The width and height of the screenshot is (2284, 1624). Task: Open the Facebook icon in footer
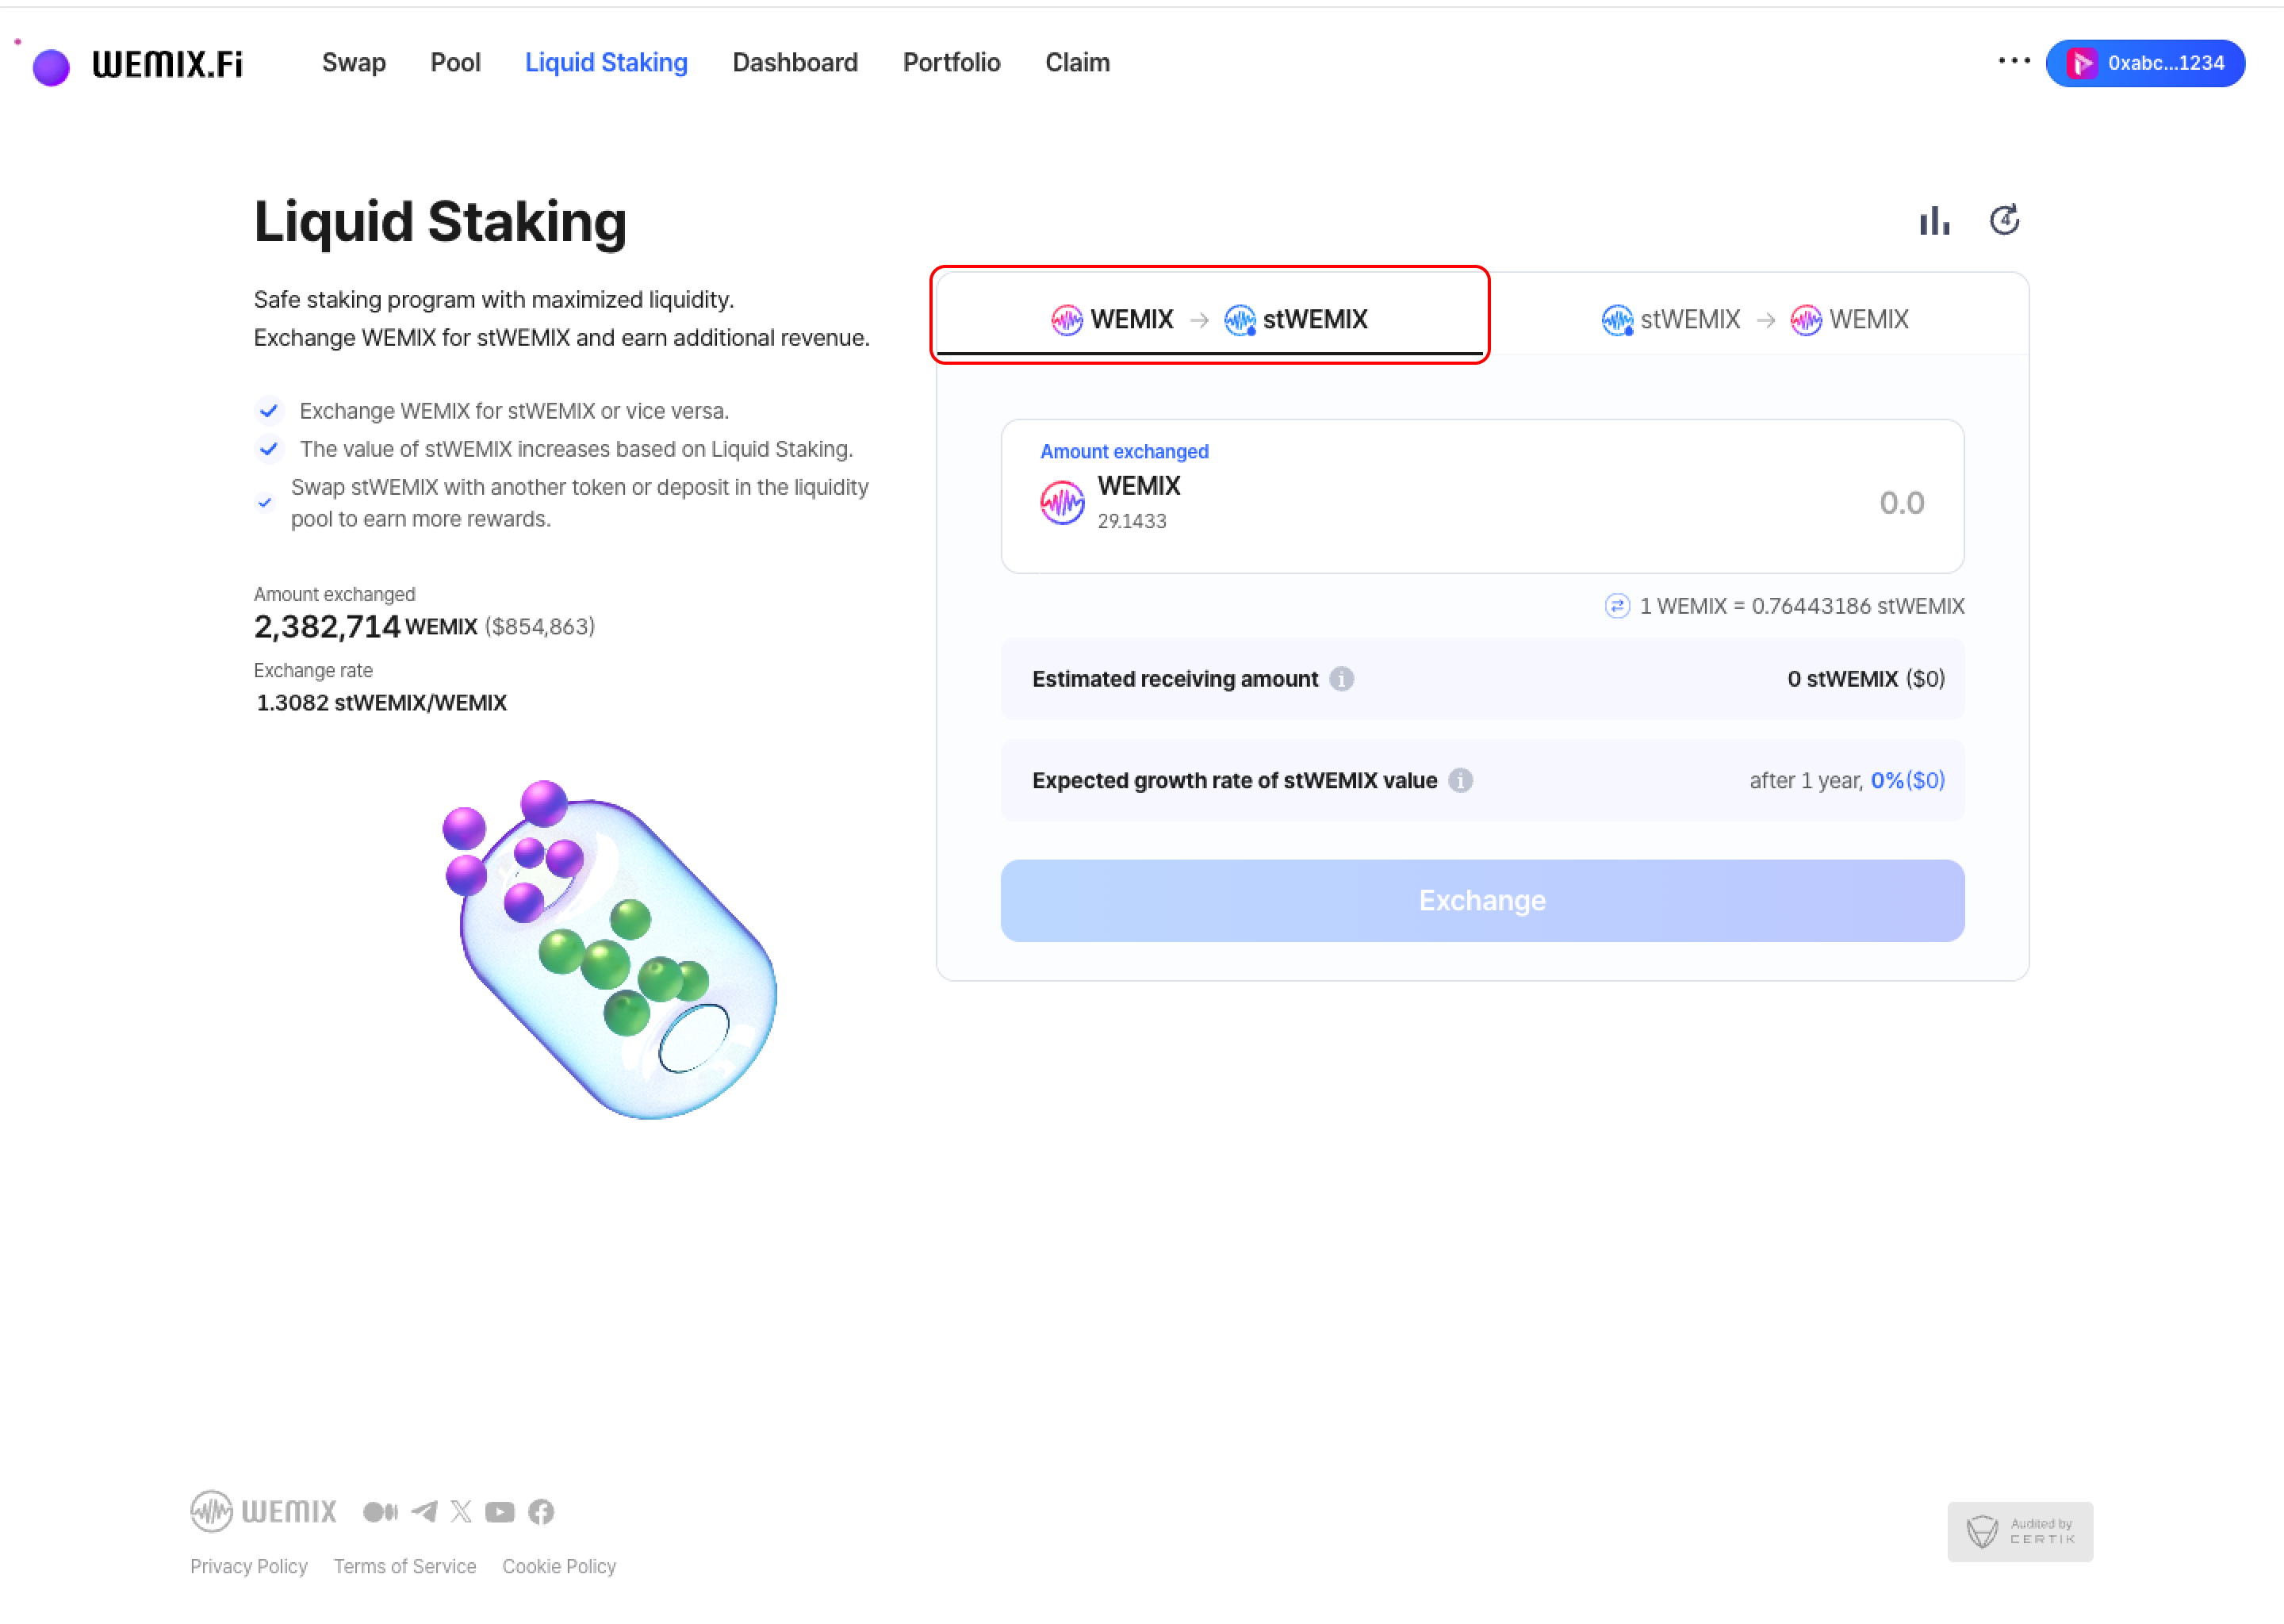541,1511
